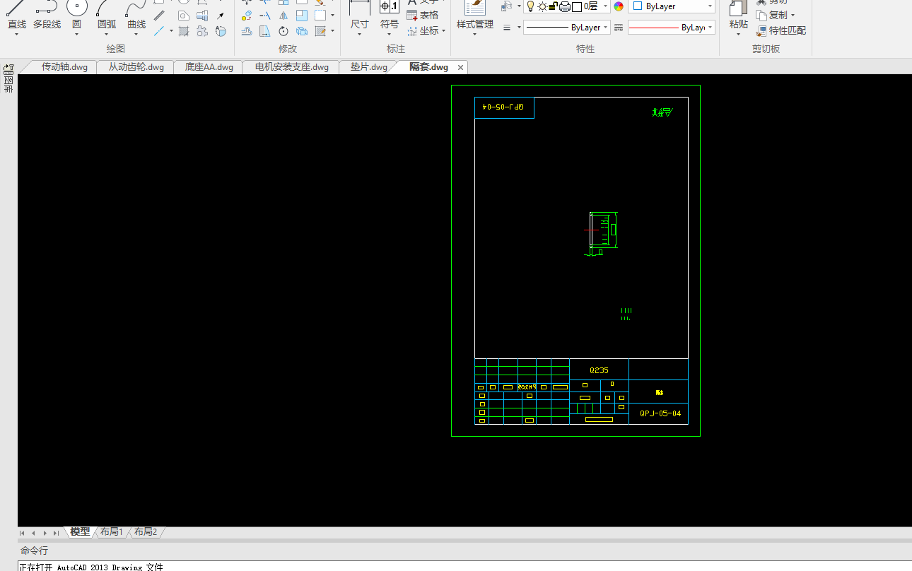Click the blue construction line icon
Screen dimensions: 912x571
click(159, 31)
